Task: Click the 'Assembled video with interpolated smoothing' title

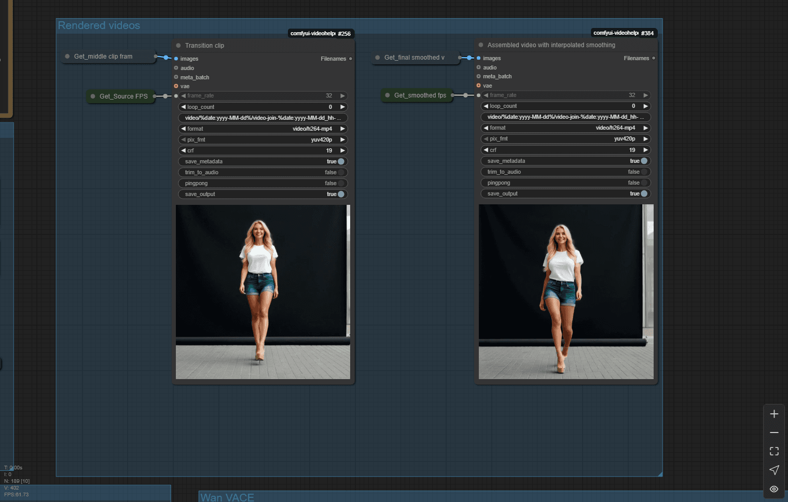Action: pos(551,45)
